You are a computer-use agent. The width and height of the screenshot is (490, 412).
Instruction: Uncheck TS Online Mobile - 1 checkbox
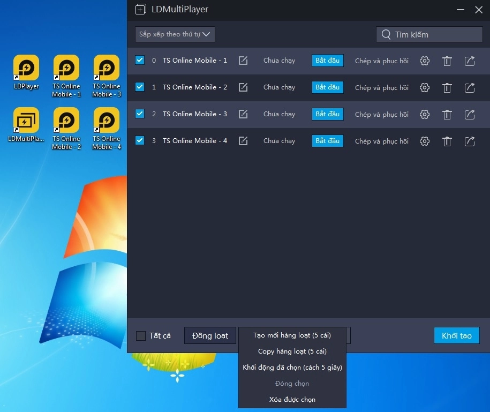[x=140, y=60]
